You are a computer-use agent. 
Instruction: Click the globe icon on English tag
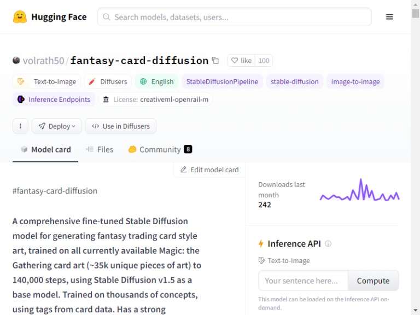pos(143,81)
